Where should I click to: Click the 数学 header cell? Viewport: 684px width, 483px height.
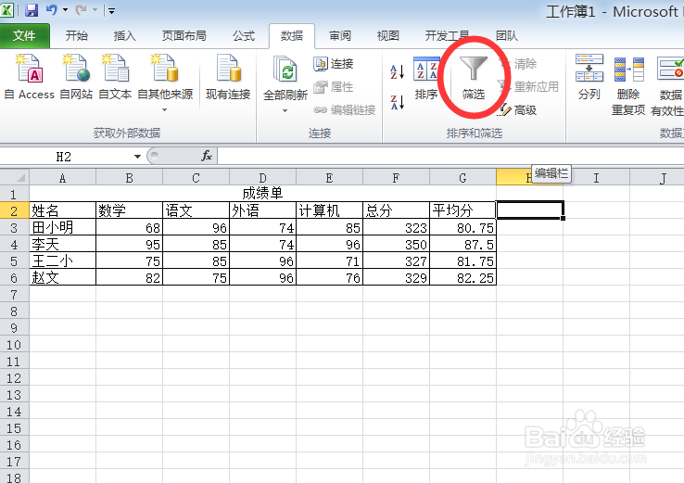click(129, 210)
